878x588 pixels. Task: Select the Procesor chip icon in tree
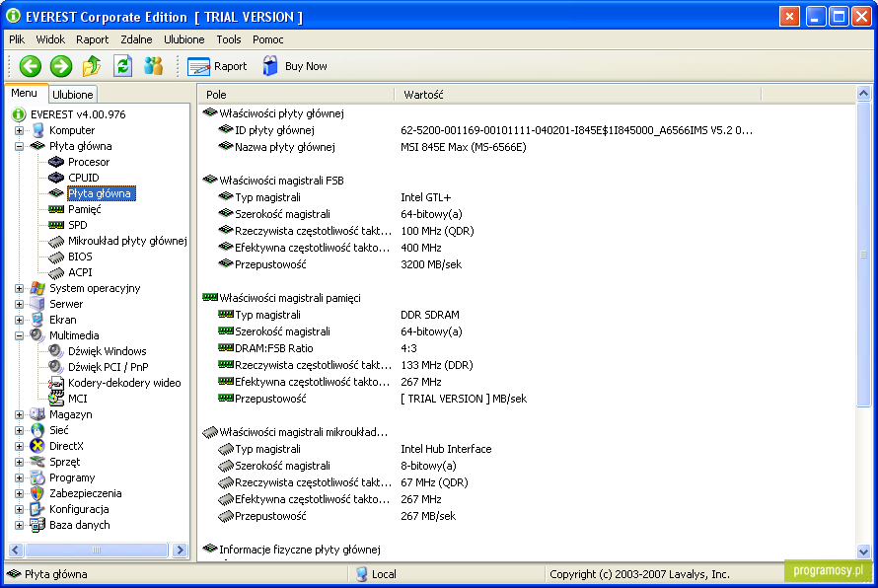coord(56,162)
